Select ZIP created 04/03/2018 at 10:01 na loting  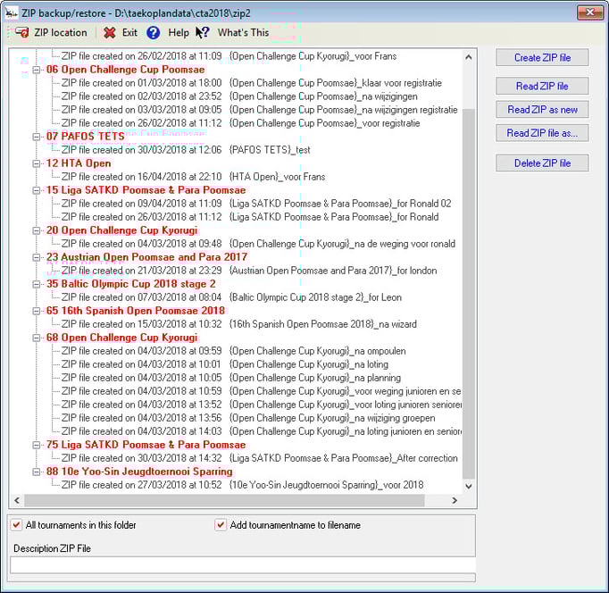(225, 364)
